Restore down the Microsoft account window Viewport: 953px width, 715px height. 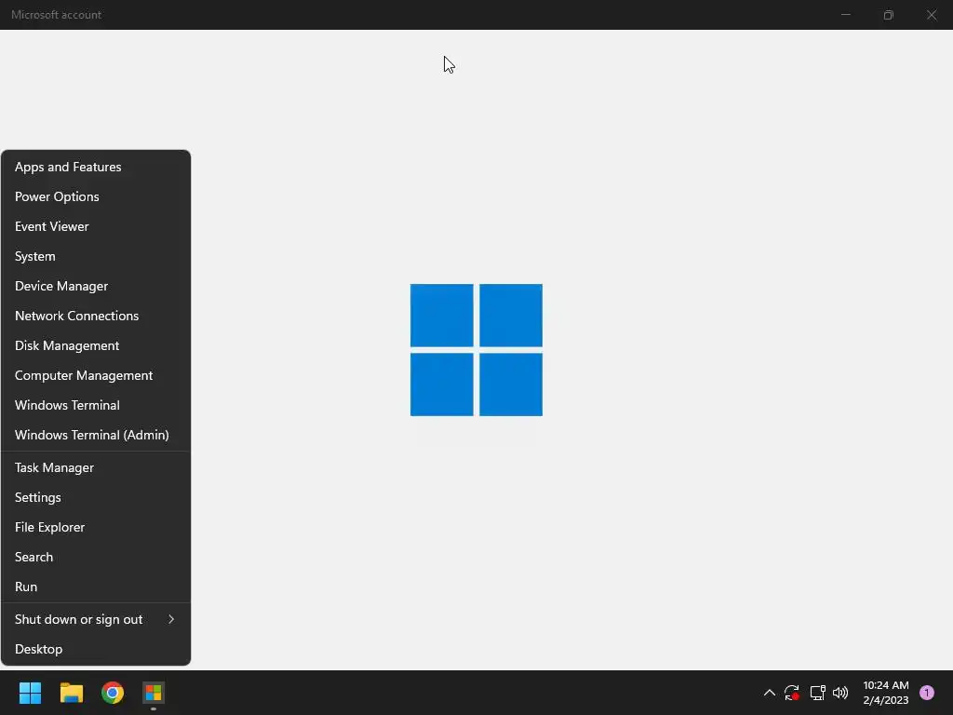(x=889, y=15)
